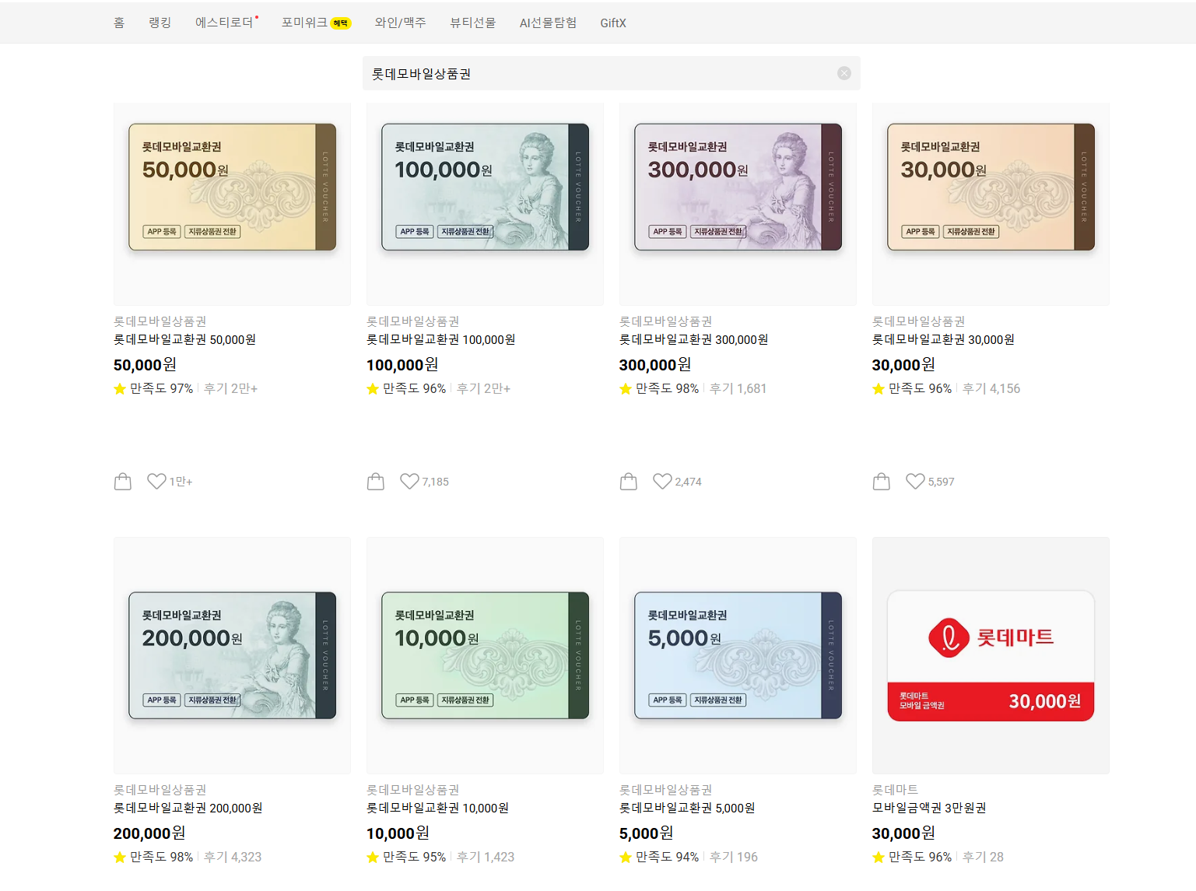Click the 후기 4,323 review count

pyautogui.click(x=233, y=857)
